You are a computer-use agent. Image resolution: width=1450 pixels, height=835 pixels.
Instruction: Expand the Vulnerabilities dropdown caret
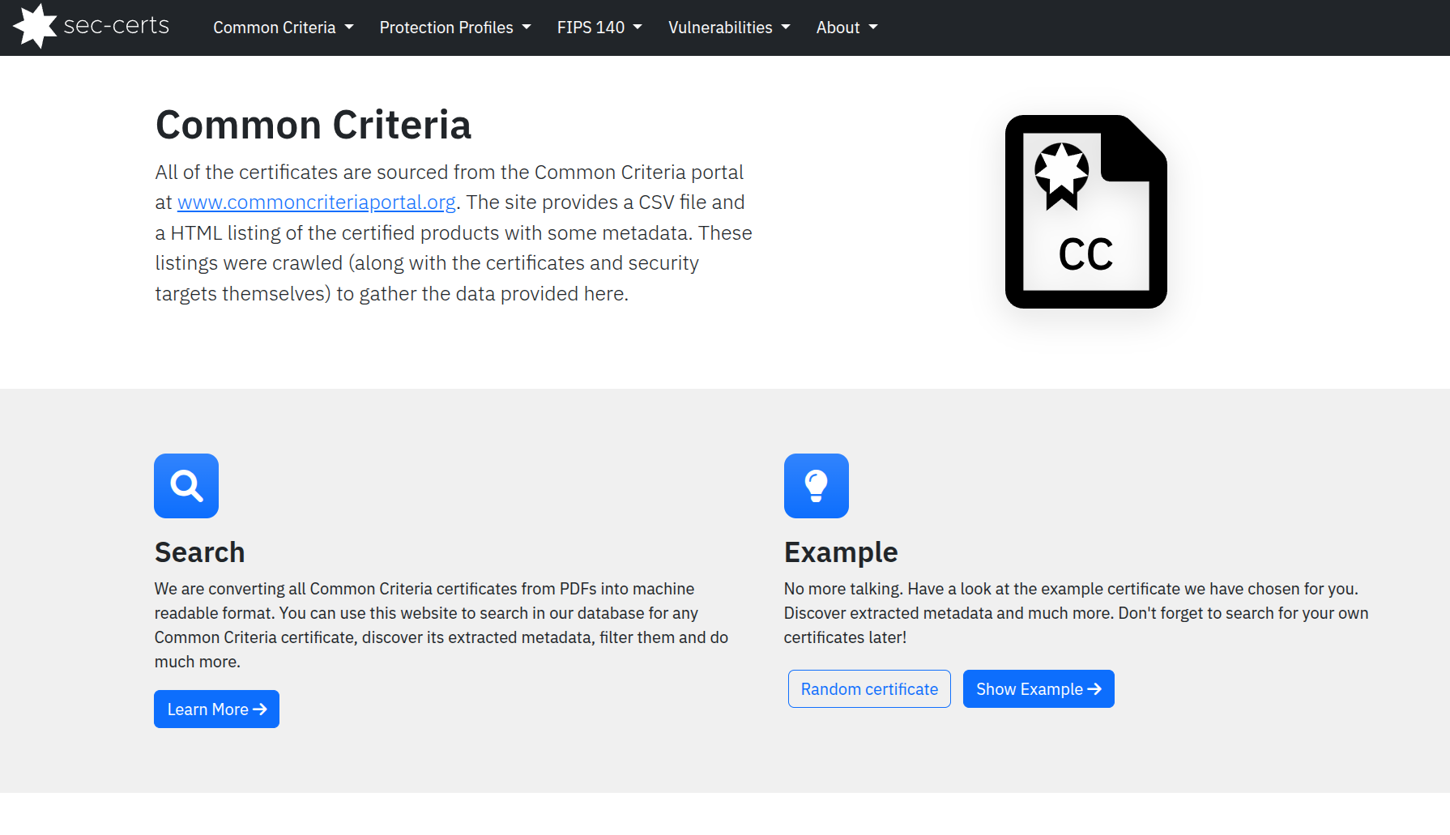pyautogui.click(x=786, y=28)
